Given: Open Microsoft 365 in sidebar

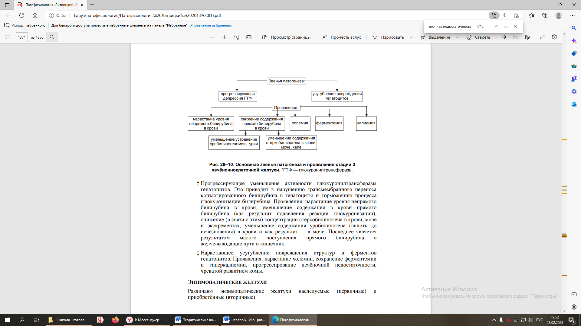Looking at the screenshot, I should 574,91.
